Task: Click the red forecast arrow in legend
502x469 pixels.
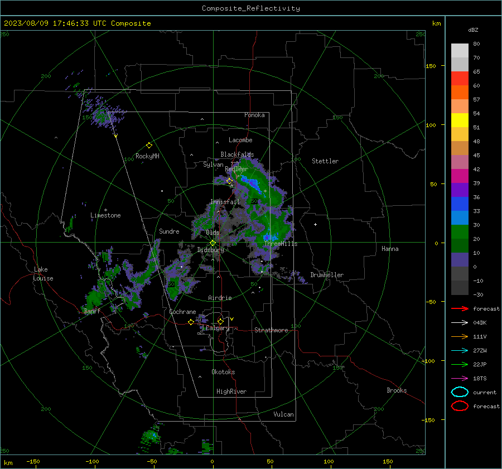Action: tap(460, 308)
